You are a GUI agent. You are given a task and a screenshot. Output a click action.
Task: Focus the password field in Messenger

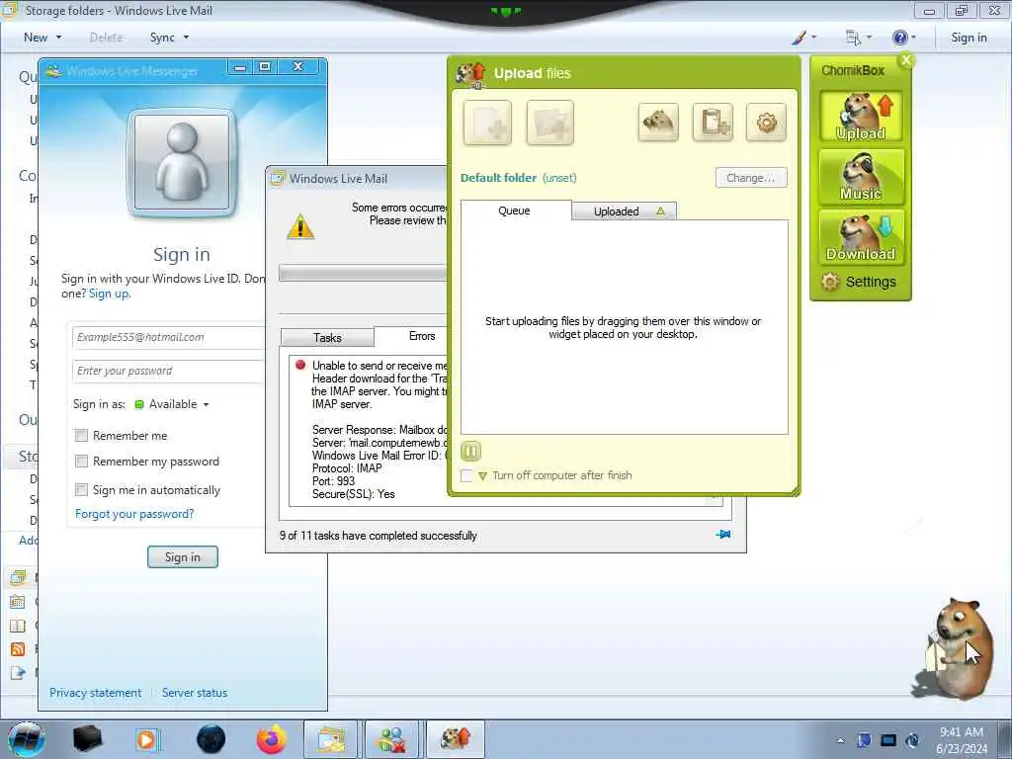click(168, 372)
